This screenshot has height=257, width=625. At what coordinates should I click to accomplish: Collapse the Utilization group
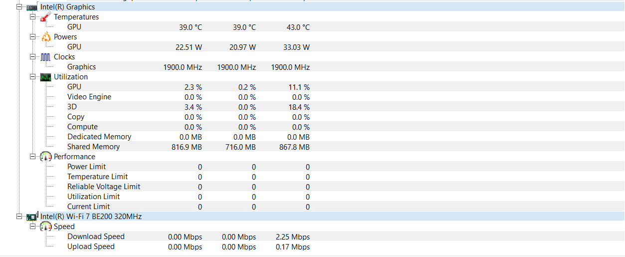coord(32,77)
